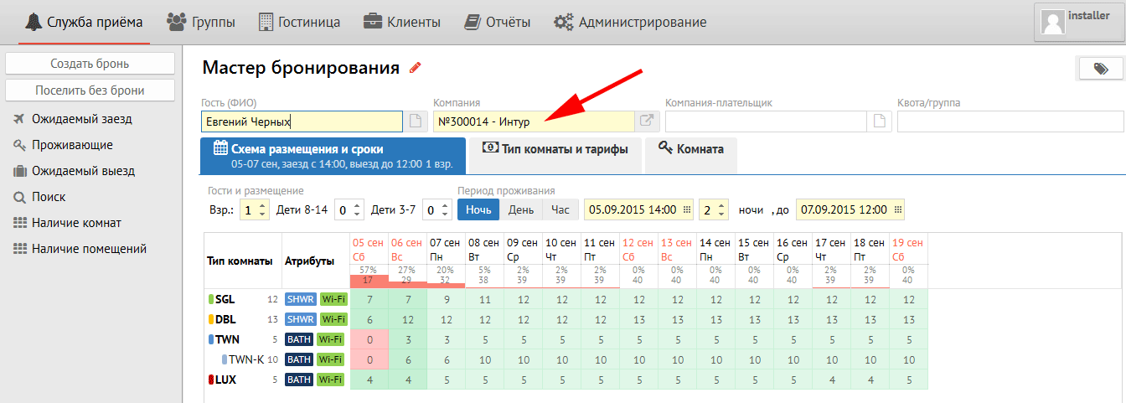Screen dimensions: 1126x403
Task: Click the Тип комнаты column header
Action: [x=240, y=261]
